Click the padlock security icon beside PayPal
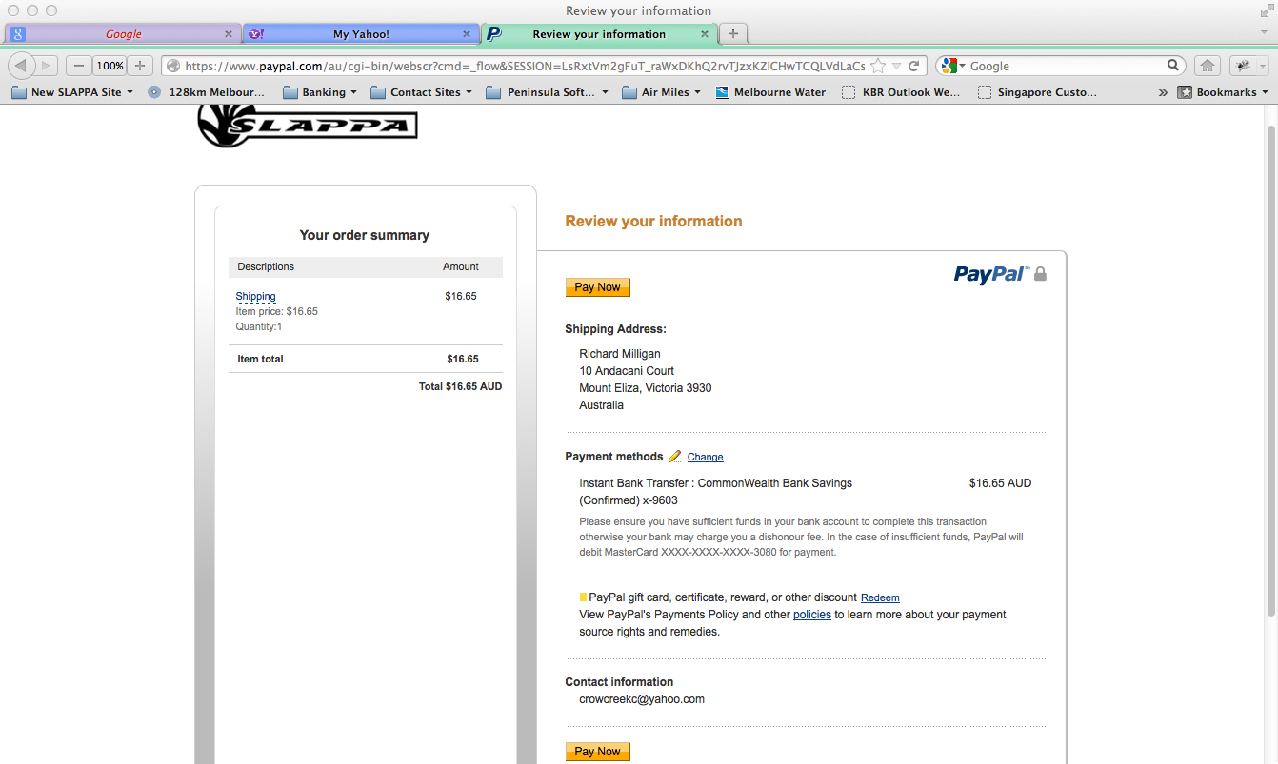The width and height of the screenshot is (1278, 764). [x=1040, y=274]
